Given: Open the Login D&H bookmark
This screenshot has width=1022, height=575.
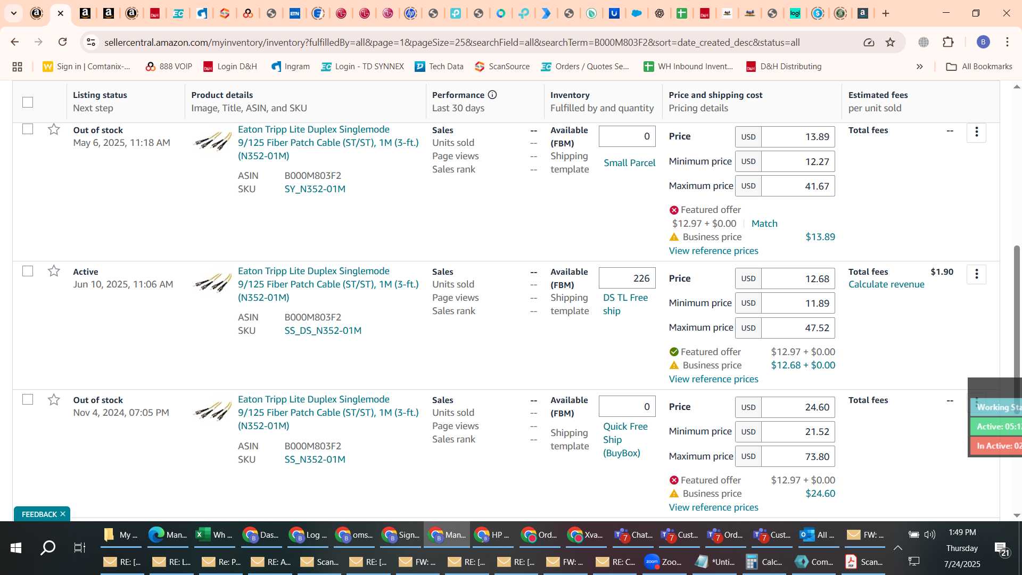Looking at the screenshot, I should tap(230, 67).
